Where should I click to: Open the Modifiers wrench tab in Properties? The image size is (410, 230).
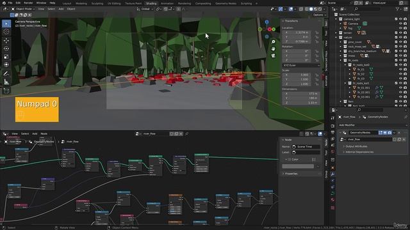point(332,174)
